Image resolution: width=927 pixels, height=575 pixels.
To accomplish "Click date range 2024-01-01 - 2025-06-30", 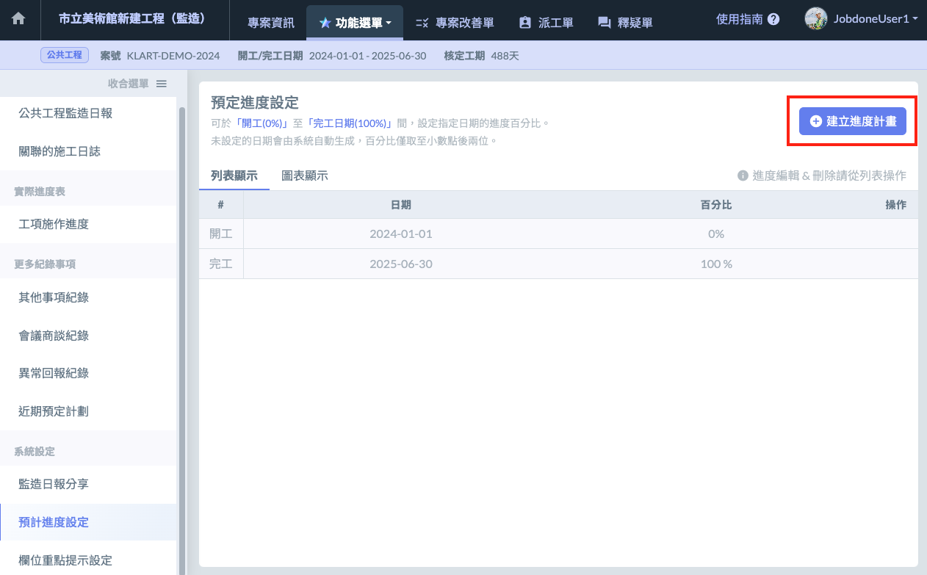I will click(x=368, y=56).
